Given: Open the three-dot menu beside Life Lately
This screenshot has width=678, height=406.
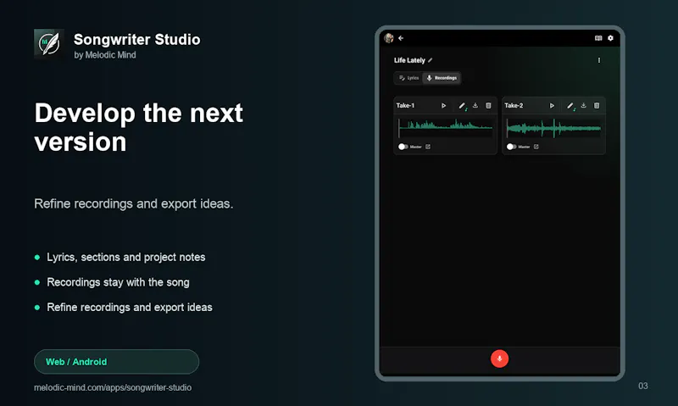Looking at the screenshot, I should pyautogui.click(x=599, y=60).
